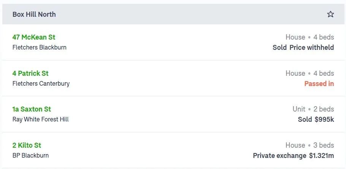346x169 pixels.
Task: Click the Box Hill North suburb header
Action: click(x=34, y=14)
